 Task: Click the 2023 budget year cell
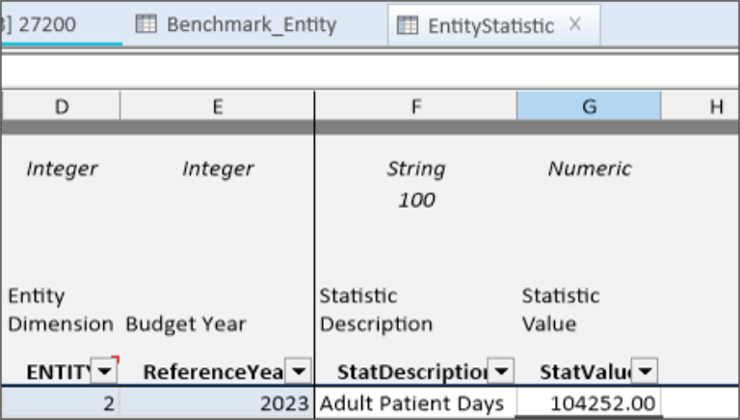(217, 405)
